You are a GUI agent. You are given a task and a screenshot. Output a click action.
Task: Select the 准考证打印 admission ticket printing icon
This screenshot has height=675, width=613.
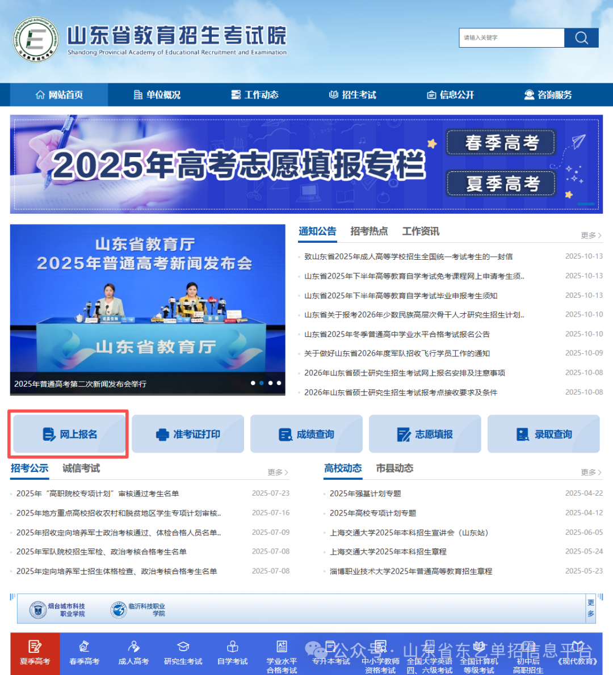pos(187,433)
